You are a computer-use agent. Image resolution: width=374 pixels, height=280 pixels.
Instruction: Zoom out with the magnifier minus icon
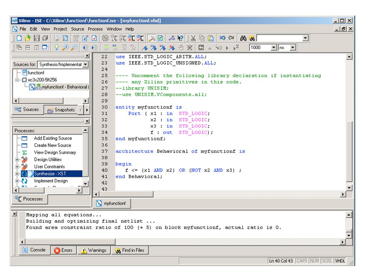pyautogui.click(x=74, y=47)
